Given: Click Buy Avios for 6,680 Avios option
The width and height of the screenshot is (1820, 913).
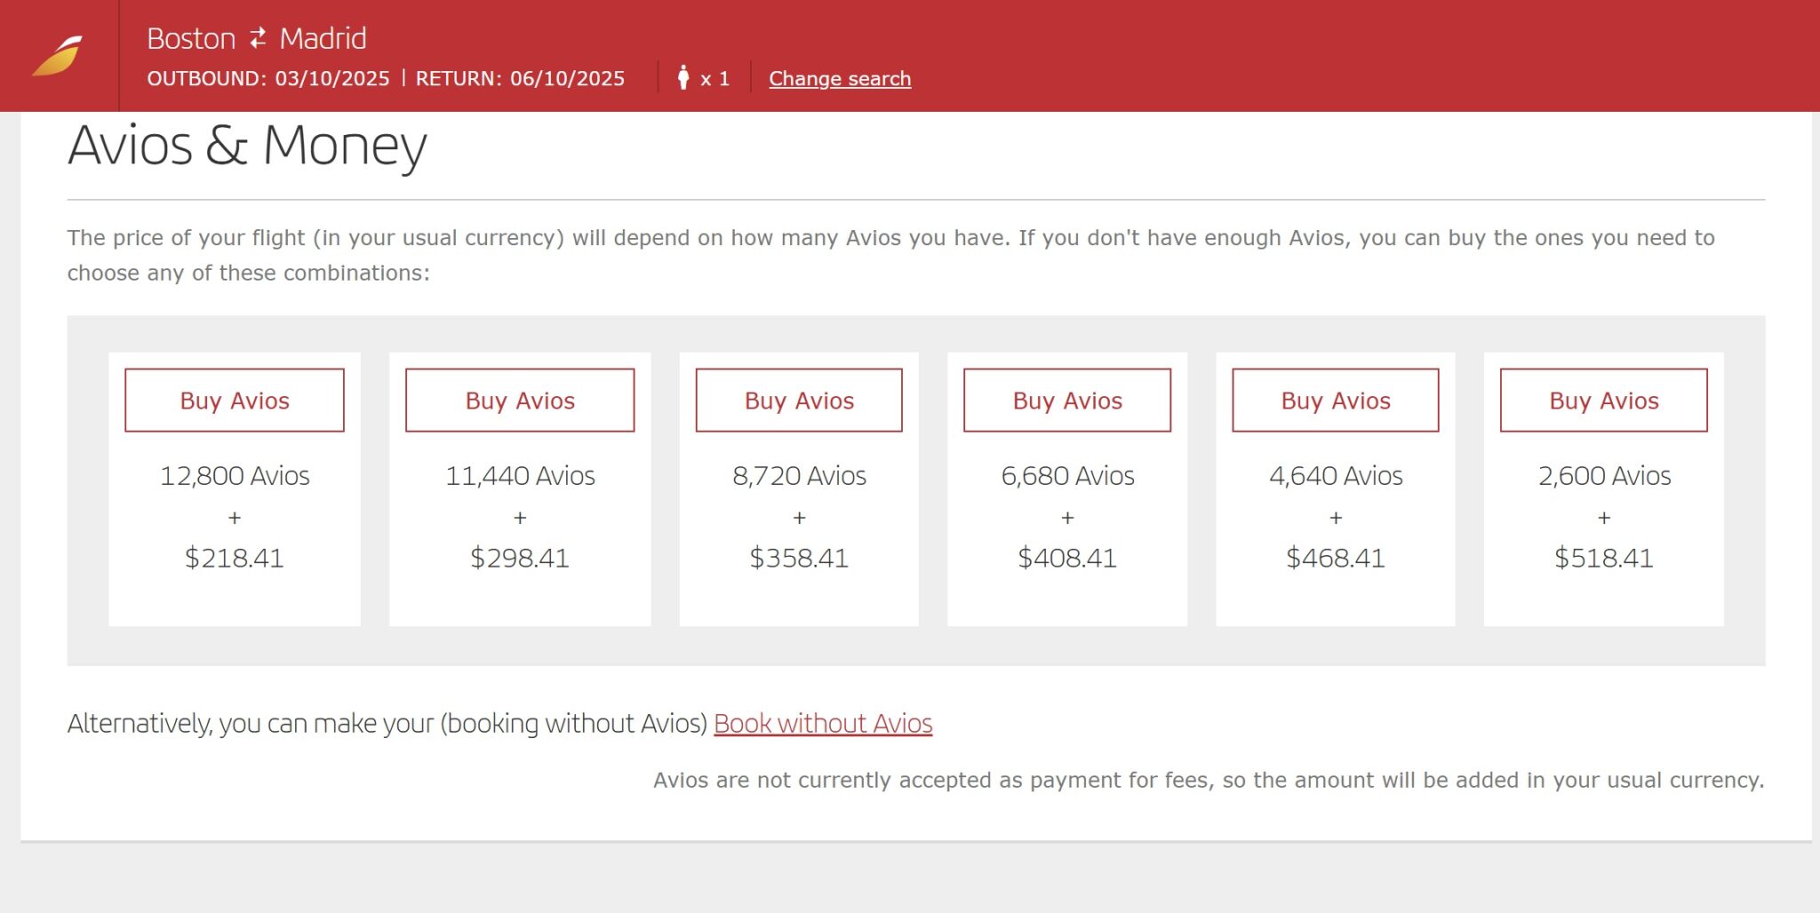Looking at the screenshot, I should coord(1067,401).
